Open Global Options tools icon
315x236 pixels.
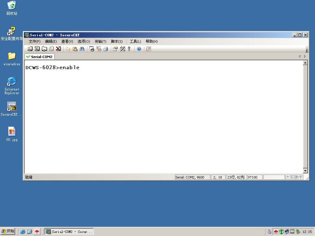122,49
